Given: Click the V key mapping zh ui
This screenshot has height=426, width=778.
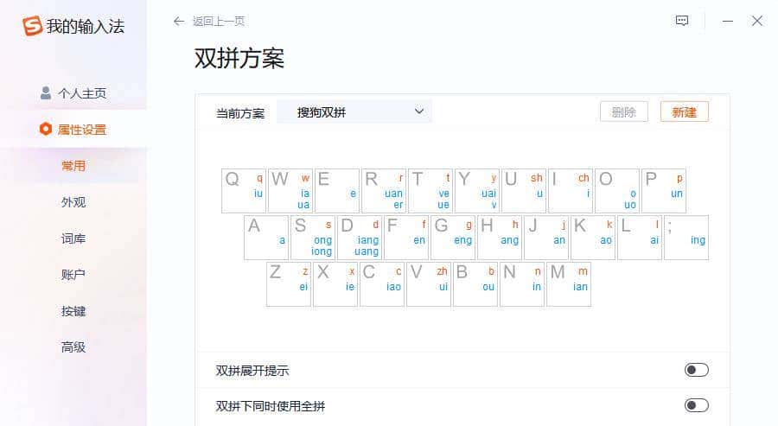Looking at the screenshot, I should coord(428,284).
